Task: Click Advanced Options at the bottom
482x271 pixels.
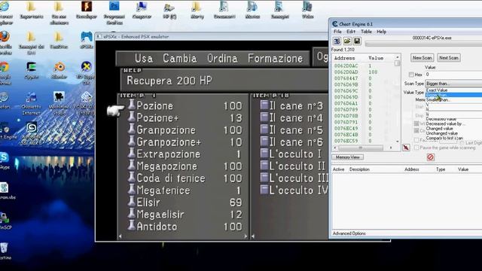Action: click(x=349, y=233)
